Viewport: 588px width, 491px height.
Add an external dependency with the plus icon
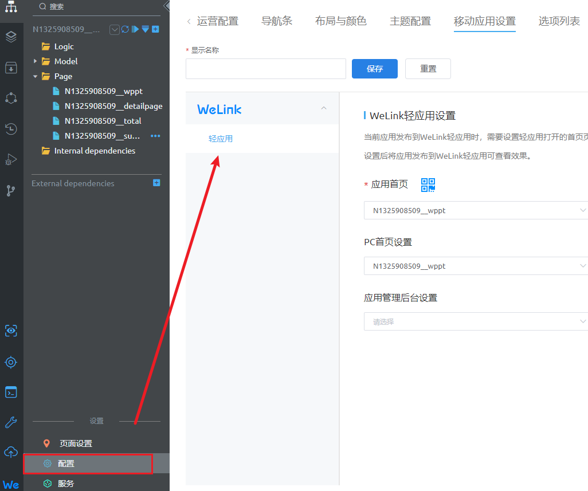pos(156,183)
